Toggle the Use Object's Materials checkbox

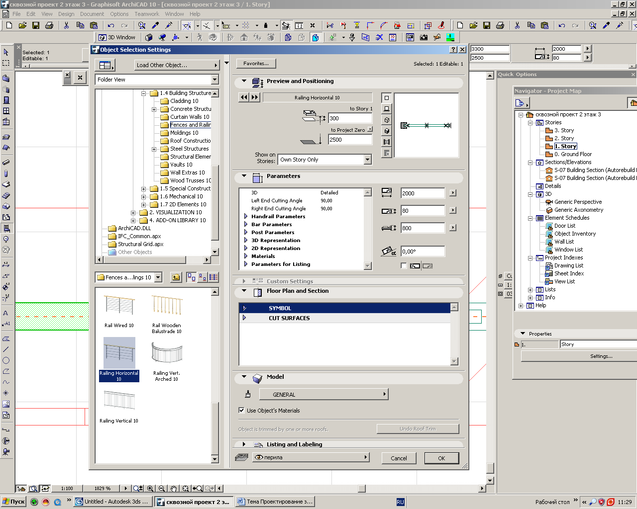pyautogui.click(x=241, y=411)
